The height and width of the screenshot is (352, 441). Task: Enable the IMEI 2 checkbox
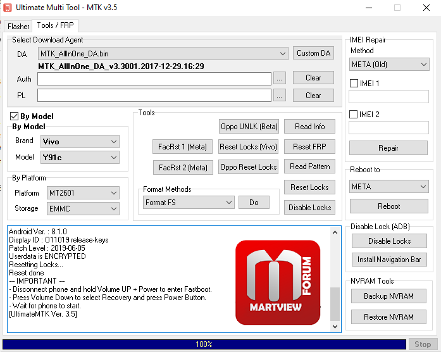[353, 114]
